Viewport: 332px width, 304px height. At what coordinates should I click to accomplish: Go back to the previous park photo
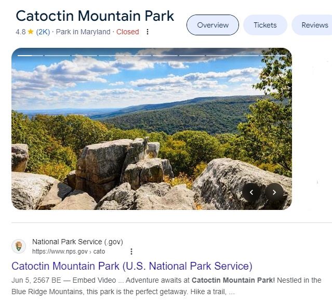pos(251,192)
